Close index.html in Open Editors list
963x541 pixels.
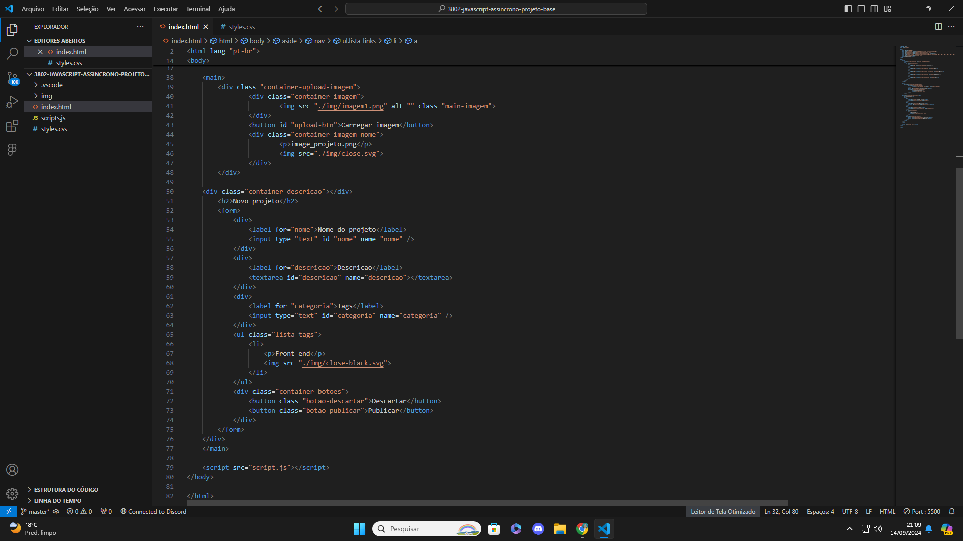coord(40,52)
